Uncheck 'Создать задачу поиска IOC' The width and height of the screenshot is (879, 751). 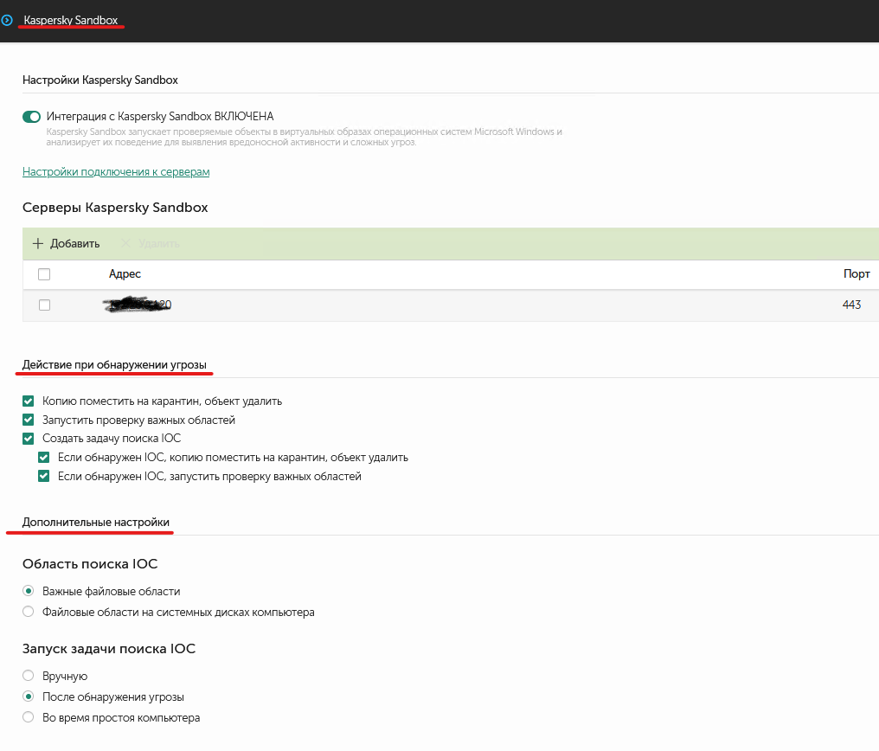[29, 439]
